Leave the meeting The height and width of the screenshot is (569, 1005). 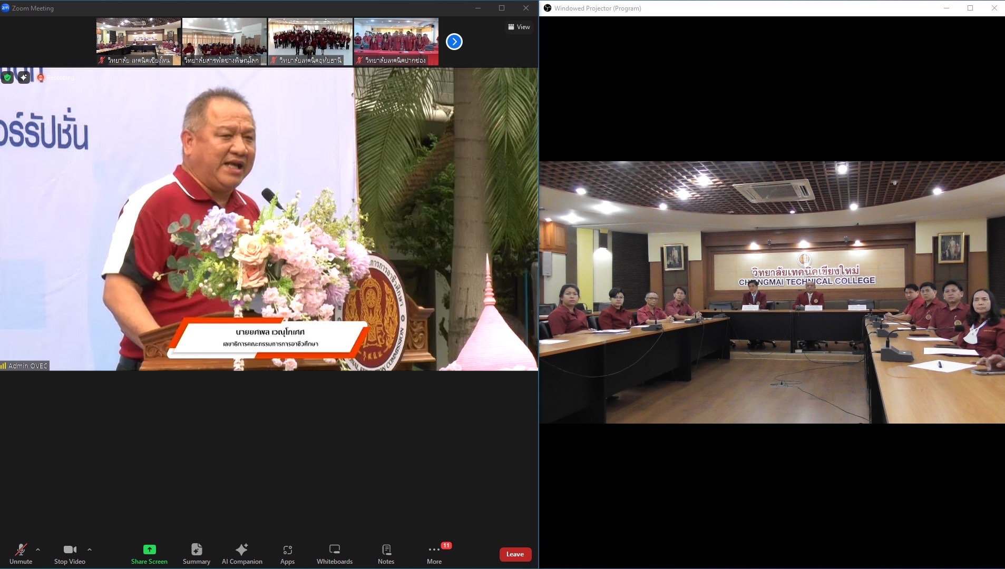click(x=515, y=554)
